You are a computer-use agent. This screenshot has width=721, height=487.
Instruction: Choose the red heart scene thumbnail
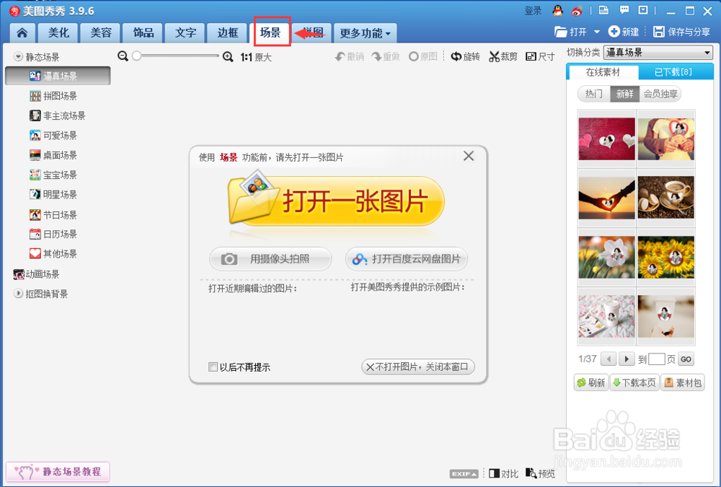click(606, 139)
